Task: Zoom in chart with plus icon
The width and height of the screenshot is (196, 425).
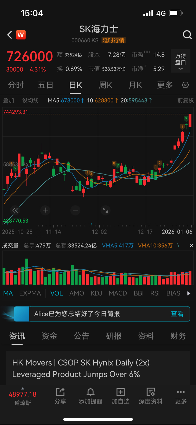Action: (x=45, y=210)
